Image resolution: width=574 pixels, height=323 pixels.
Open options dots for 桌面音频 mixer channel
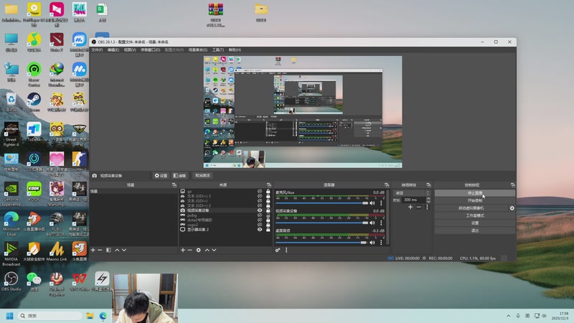[381, 243]
